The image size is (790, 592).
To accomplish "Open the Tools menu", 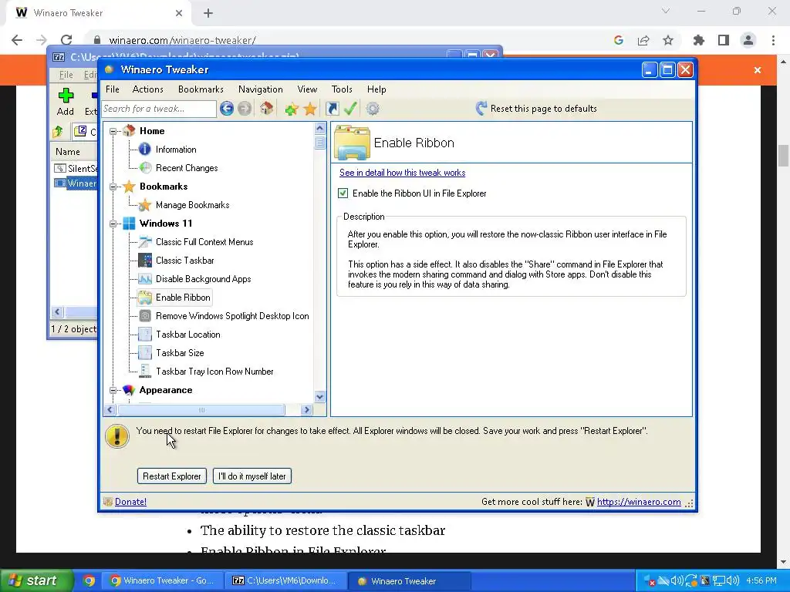I will click(x=342, y=89).
